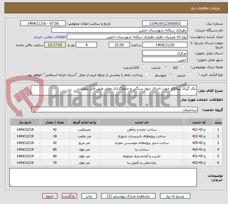Click the تخریب و آماده‌سازی محوطه row

116,156
